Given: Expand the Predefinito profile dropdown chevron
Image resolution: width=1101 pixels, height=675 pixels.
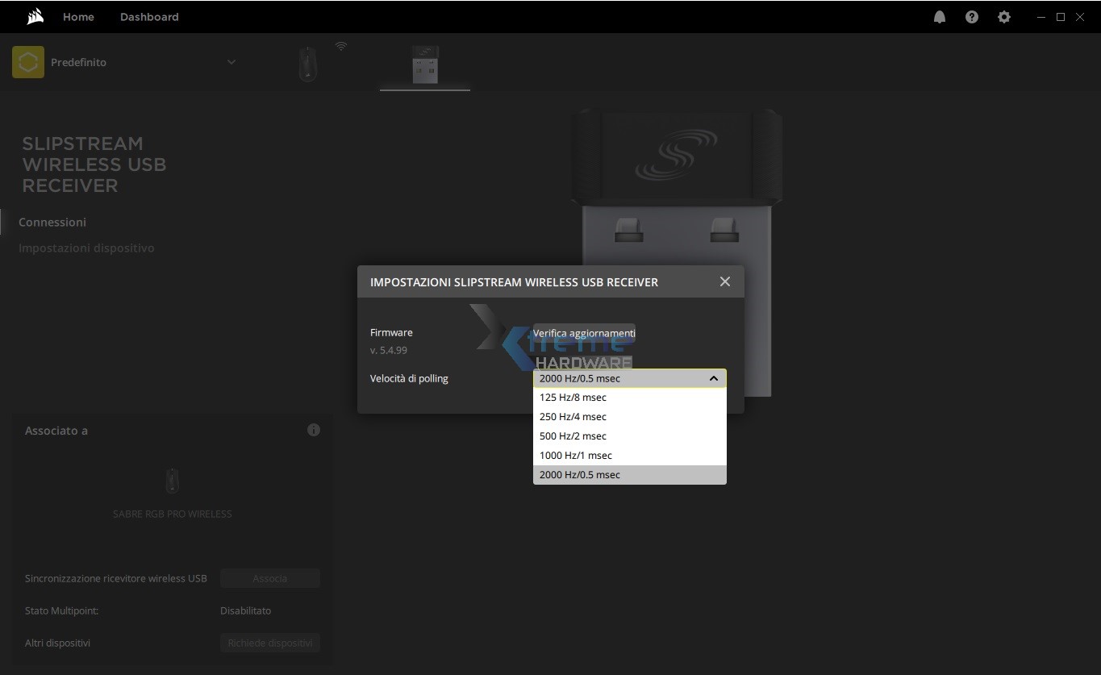Looking at the screenshot, I should tap(231, 62).
